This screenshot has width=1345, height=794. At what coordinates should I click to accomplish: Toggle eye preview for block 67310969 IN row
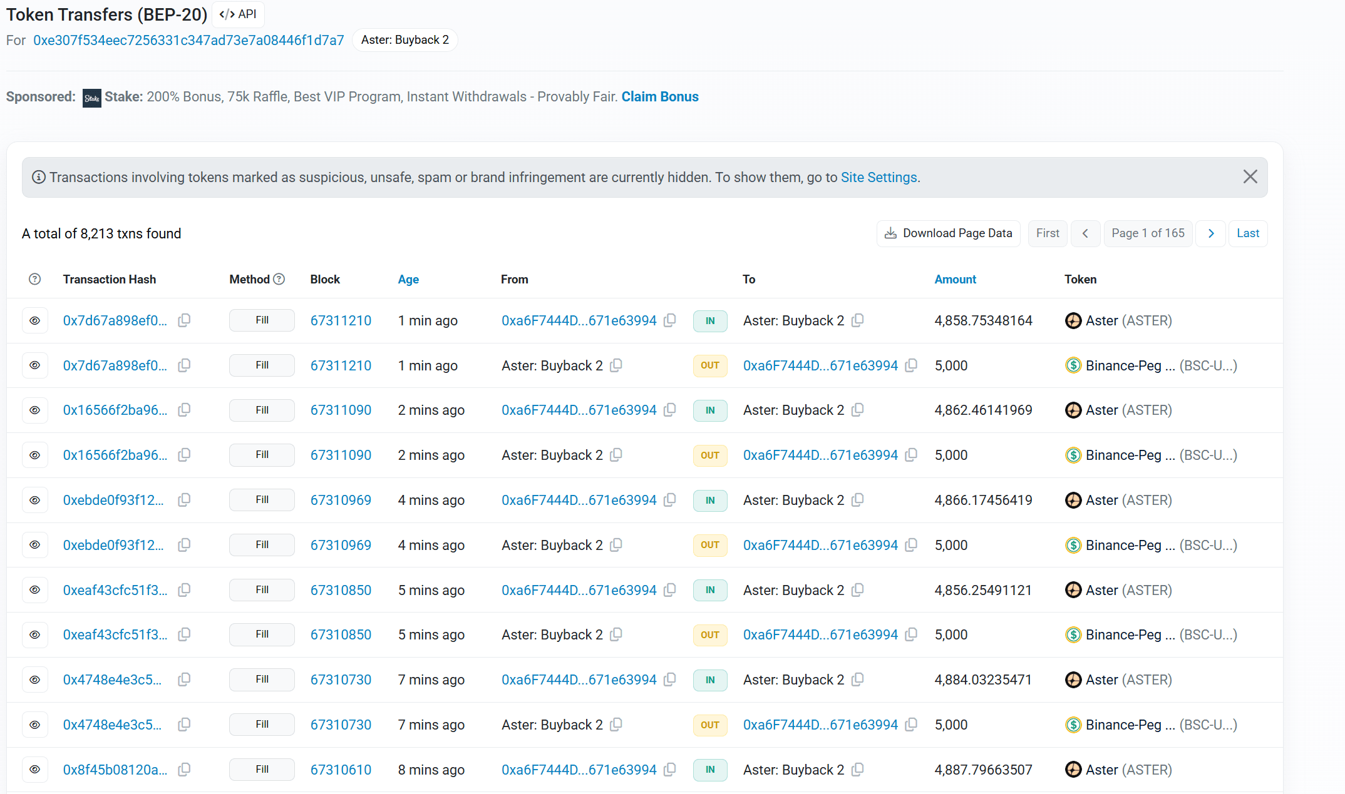(x=35, y=500)
